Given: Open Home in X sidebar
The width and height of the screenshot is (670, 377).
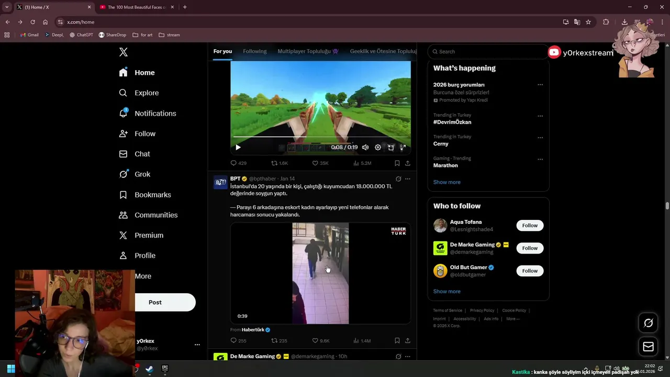Looking at the screenshot, I should 137,73.
